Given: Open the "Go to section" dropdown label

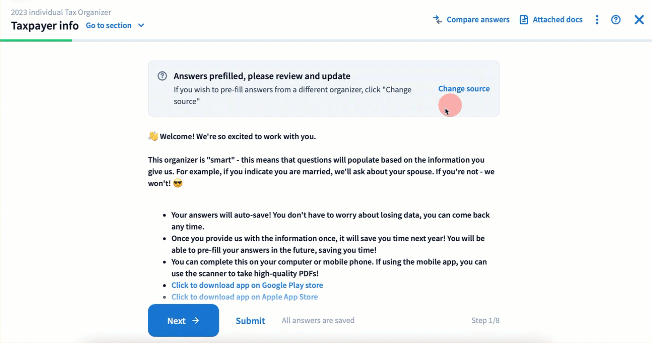Looking at the screenshot, I should 109,25.
